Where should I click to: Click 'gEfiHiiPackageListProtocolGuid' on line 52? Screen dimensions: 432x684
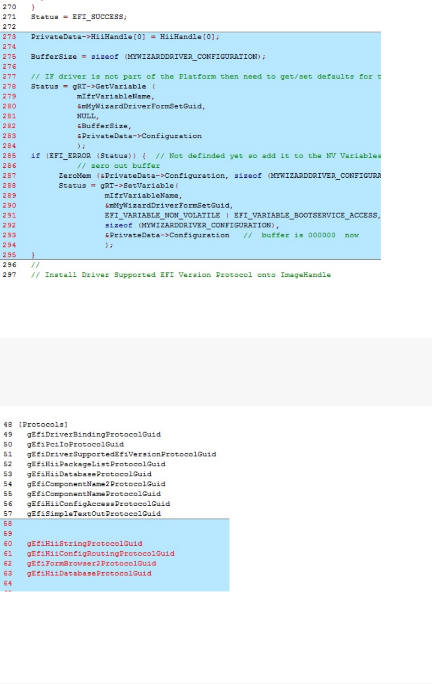[96, 464]
